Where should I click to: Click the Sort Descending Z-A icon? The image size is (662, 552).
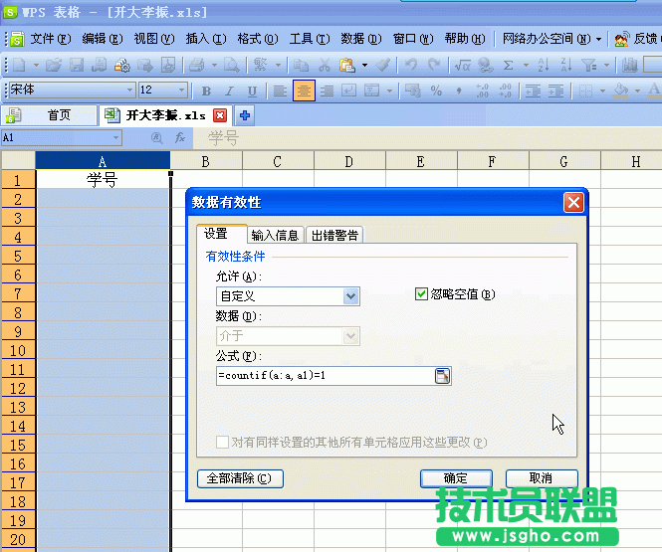pyautogui.click(x=566, y=65)
